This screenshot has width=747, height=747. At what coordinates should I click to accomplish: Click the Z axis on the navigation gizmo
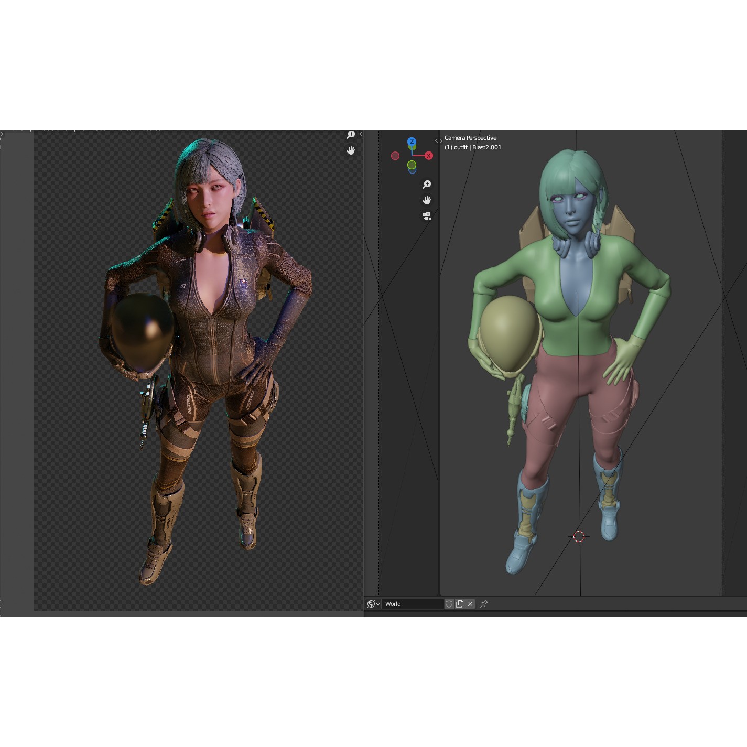click(x=411, y=140)
